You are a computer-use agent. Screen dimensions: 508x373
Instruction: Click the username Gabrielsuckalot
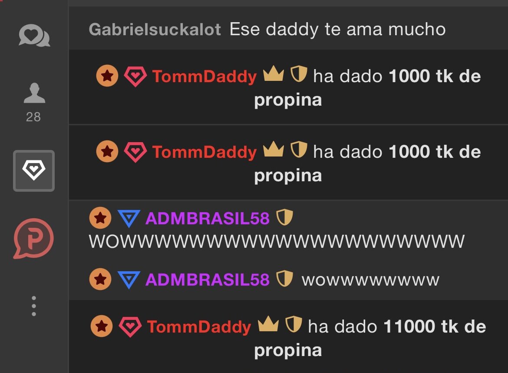[x=155, y=30]
